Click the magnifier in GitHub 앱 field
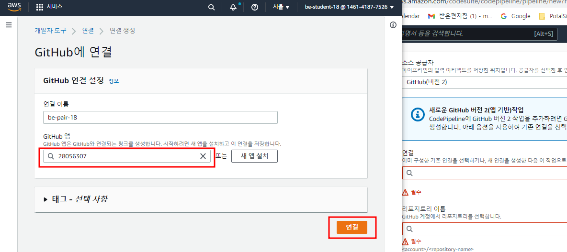567x252 pixels. (51, 156)
